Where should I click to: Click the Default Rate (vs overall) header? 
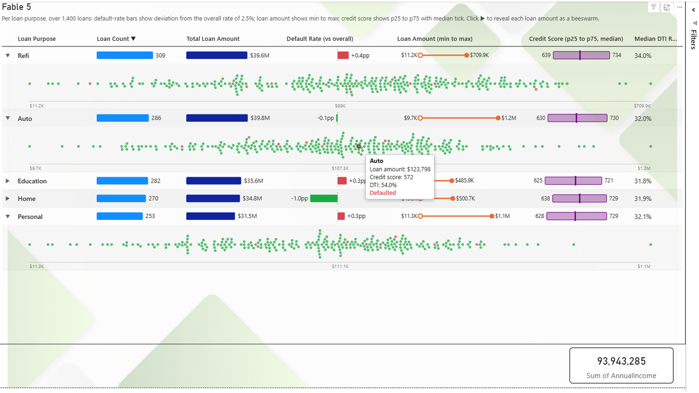click(x=320, y=39)
